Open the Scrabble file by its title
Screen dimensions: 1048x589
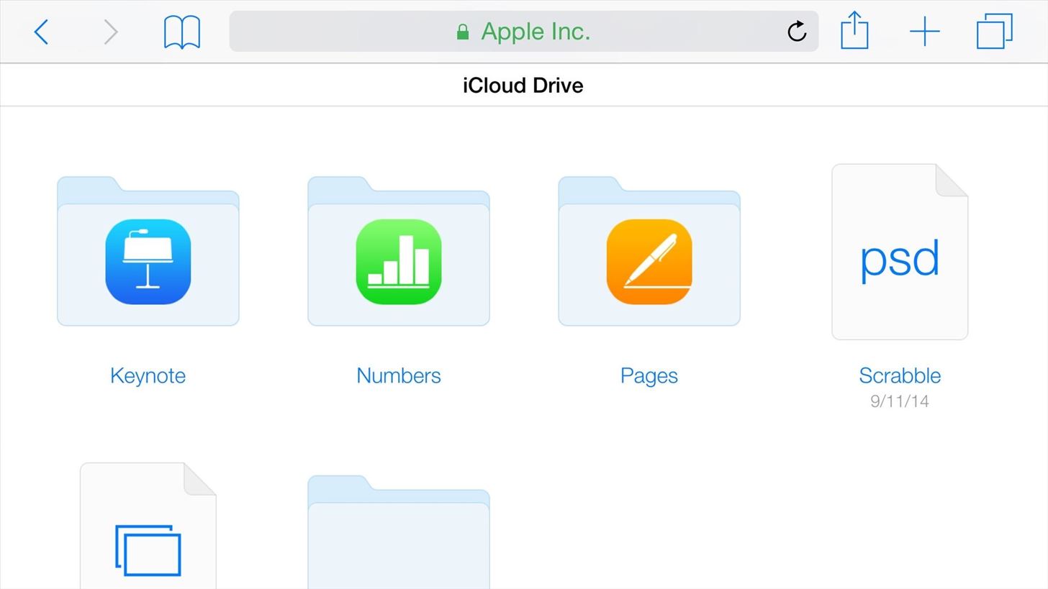[899, 375]
